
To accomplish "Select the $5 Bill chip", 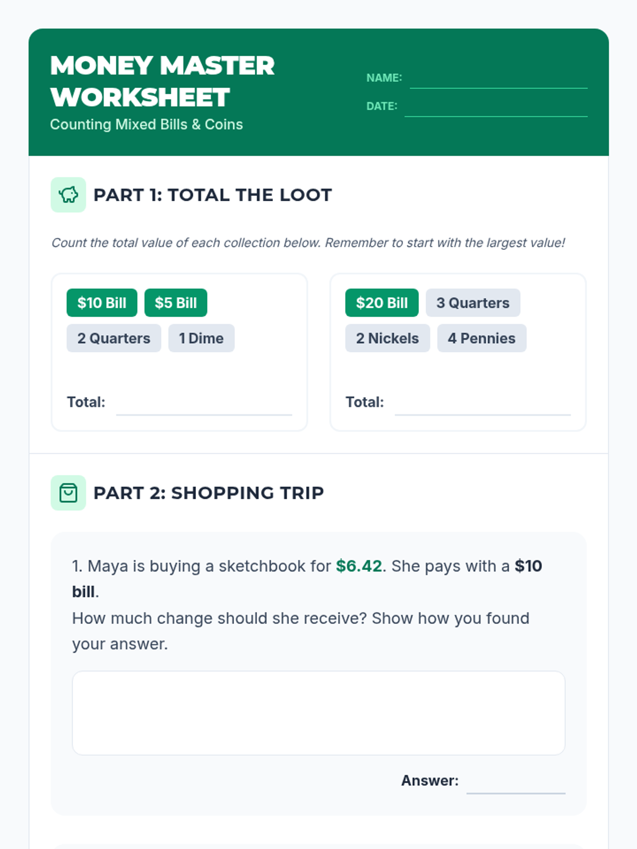I will click(x=176, y=303).
